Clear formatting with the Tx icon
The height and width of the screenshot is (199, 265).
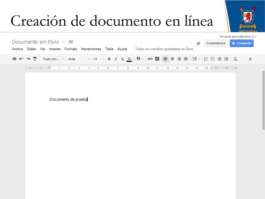pyautogui.click(x=235, y=59)
